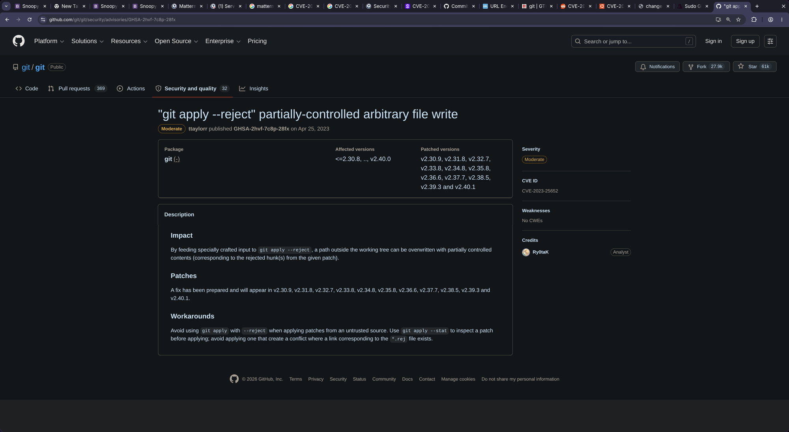Switch to the New Tab browser tab
The height and width of the screenshot is (432, 789).
tap(69, 6)
